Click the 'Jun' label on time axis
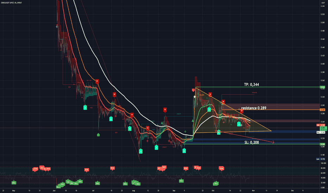This screenshot has height=193, width=328. [54, 191]
